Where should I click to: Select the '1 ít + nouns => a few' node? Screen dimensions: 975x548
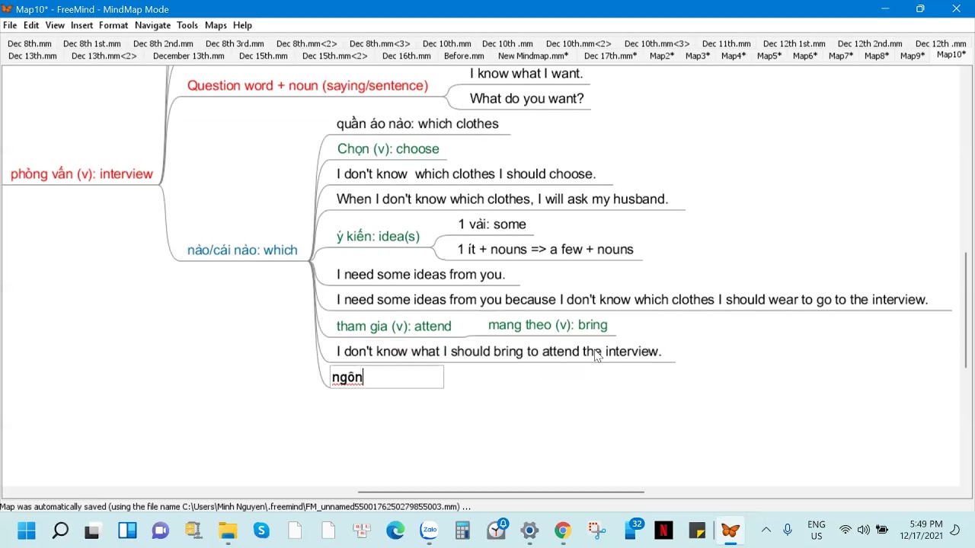click(x=545, y=249)
